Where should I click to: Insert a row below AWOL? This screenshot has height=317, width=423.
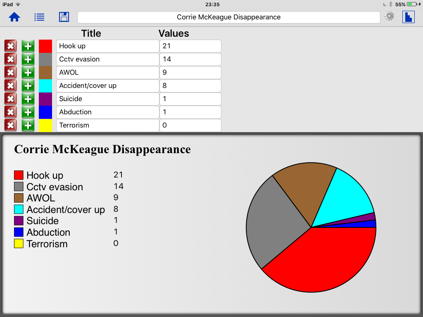[28, 73]
